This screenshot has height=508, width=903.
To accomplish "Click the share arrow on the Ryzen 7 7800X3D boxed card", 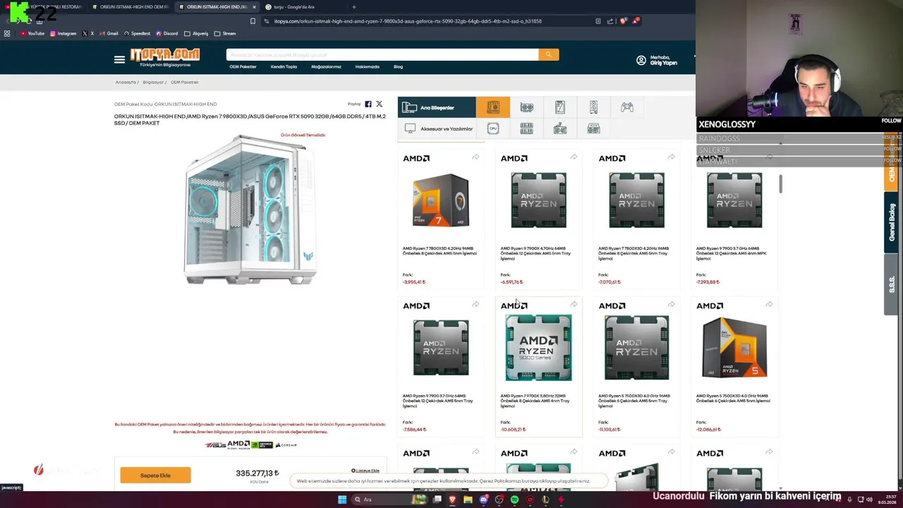I will (x=476, y=157).
